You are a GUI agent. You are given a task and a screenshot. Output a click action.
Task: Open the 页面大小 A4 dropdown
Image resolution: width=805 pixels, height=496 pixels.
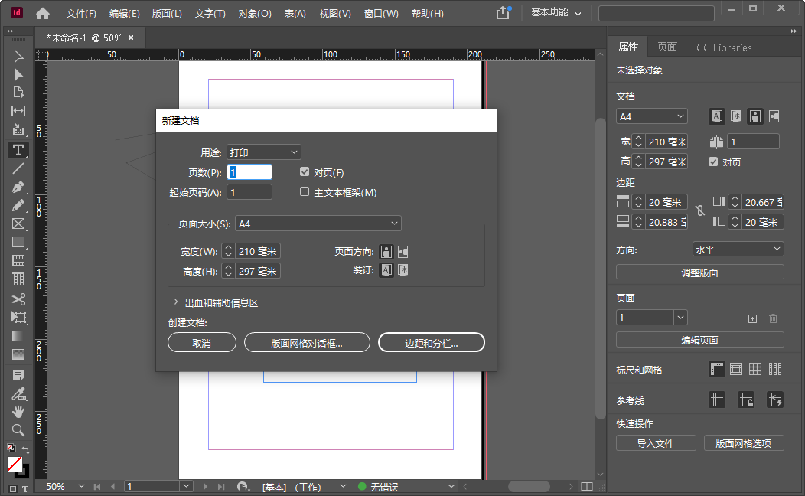pyautogui.click(x=318, y=223)
